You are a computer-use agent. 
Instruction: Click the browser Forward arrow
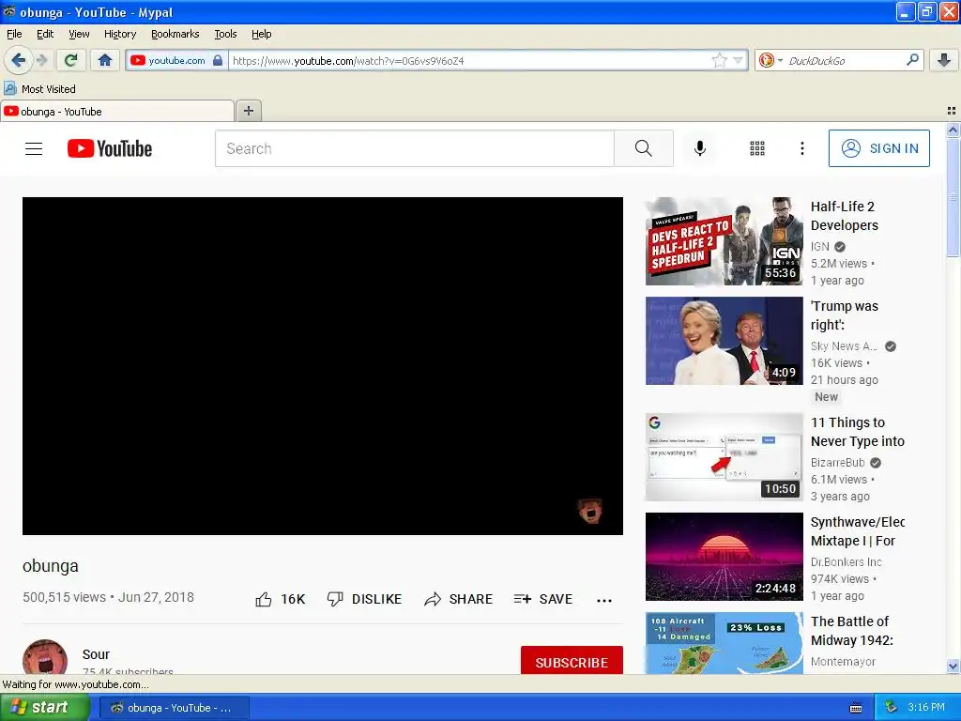pyautogui.click(x=41, y=60)
